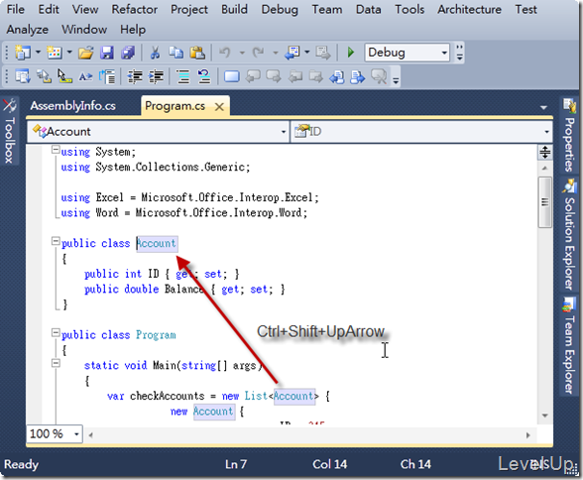The image size is (583, 480).
Task: Open the Analyze menu
Action: (x=28, y=30)
